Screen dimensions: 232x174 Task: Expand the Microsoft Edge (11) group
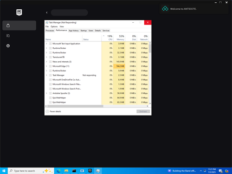click(46, 66)
